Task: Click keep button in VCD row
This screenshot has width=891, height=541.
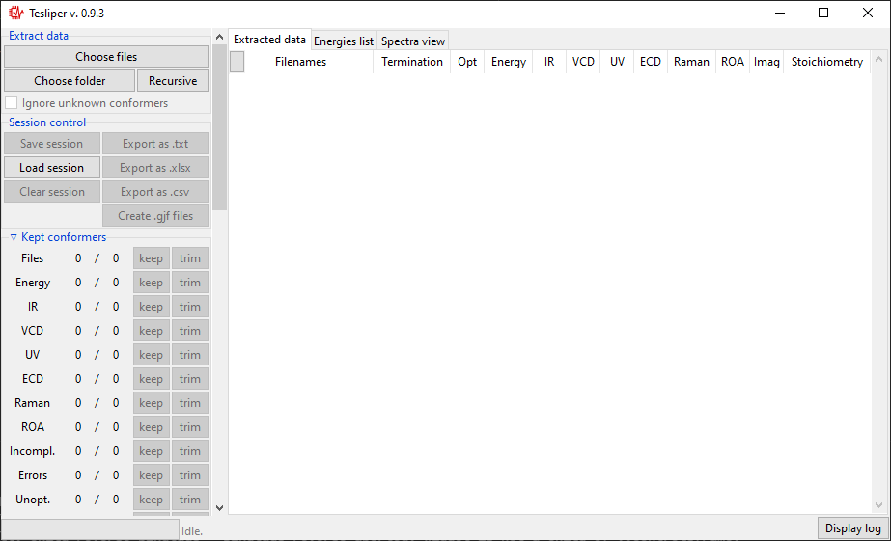Action: pyautogui.click(x=152, y=331)
